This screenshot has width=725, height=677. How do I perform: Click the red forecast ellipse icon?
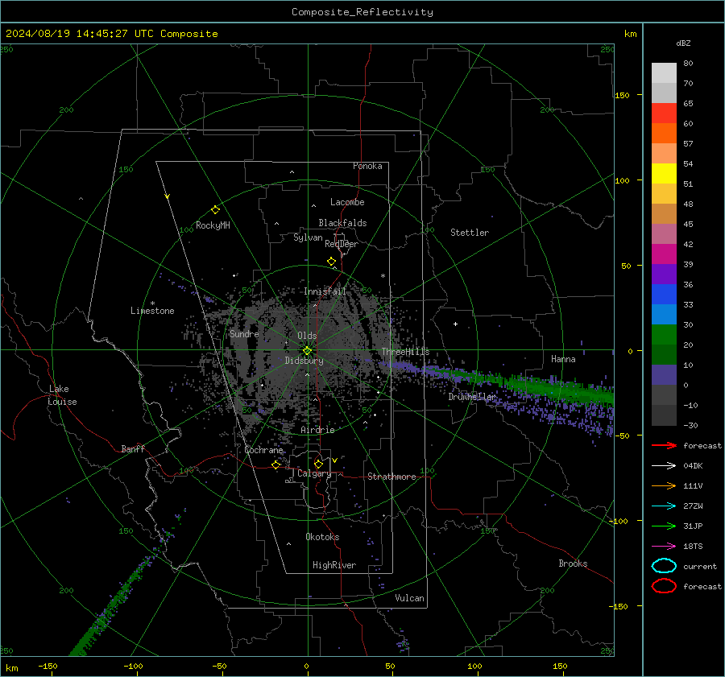(x=664, y=586)
